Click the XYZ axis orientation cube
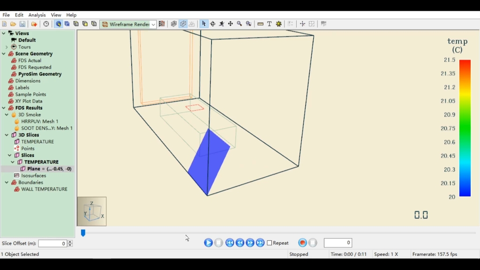 (92, 211)
